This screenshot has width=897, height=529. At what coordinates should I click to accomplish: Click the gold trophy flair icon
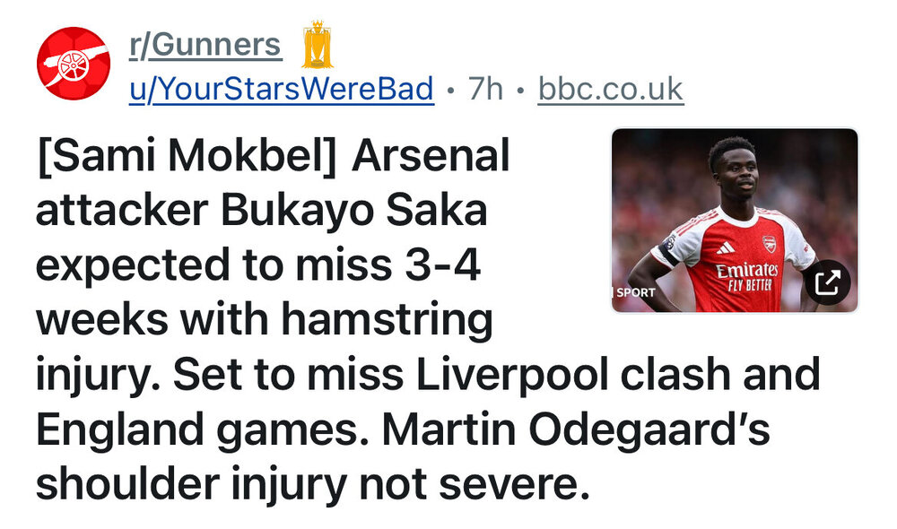317,45
